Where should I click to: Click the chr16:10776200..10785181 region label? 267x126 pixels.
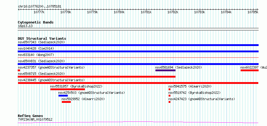(40, 7)
